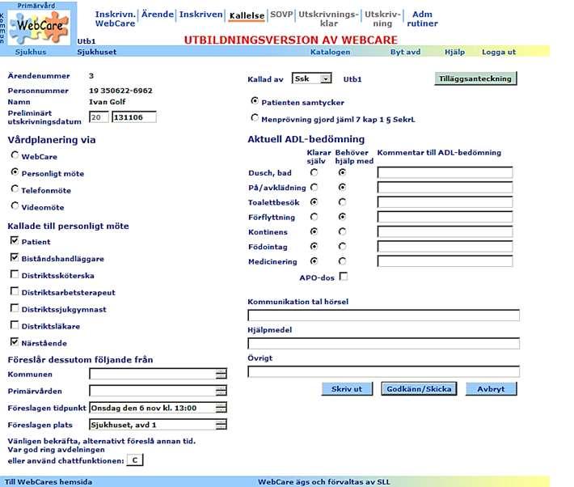Select the Kallelse tab
This screenshot has width=574, height=487.
[247, 15]
